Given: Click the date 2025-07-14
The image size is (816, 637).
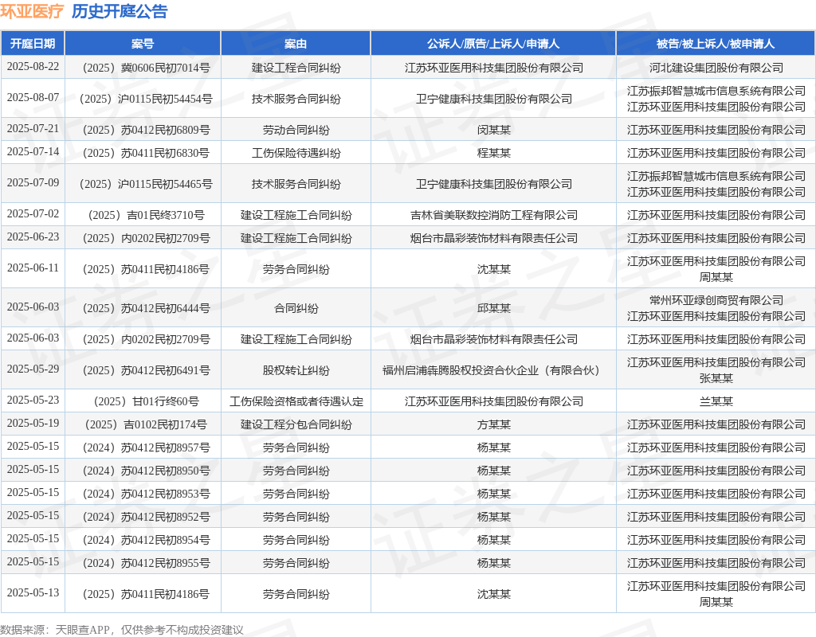Looking at the screenshot, I should pyautogui.click(x=33, y=151).
